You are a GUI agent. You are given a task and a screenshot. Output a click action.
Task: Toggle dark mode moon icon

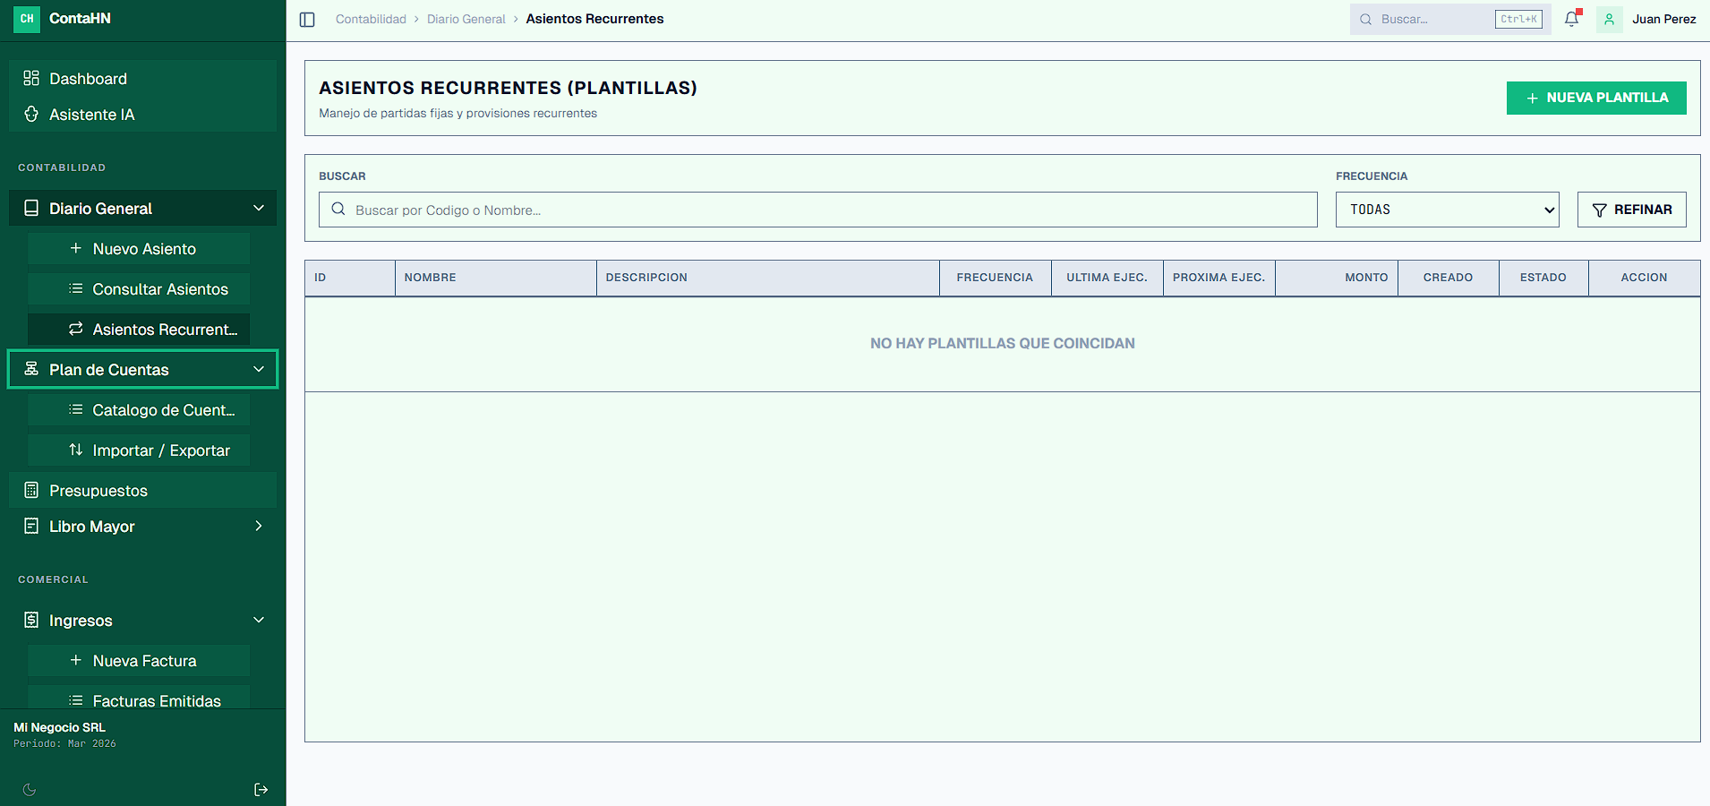[30, 789]
